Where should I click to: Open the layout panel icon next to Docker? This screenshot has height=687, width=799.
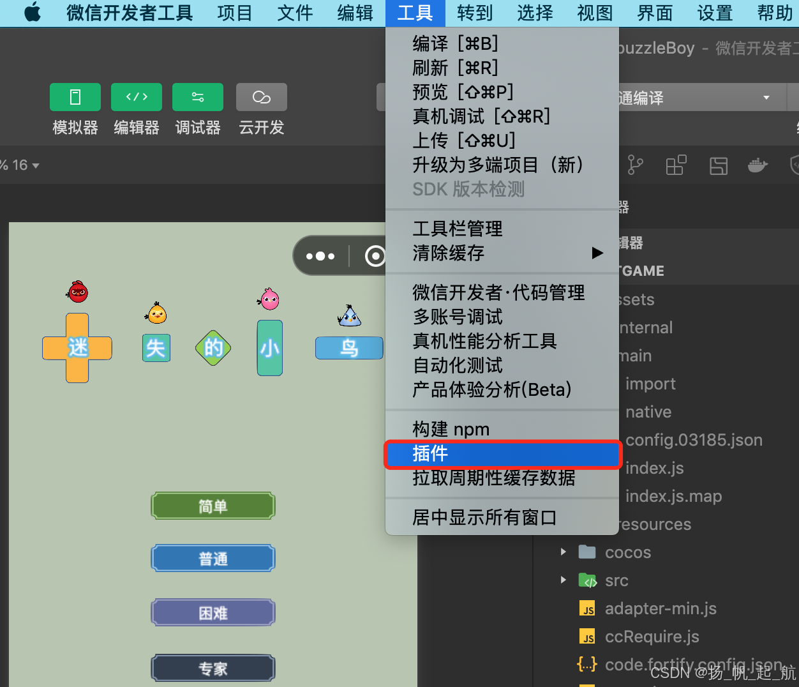coord(719,166)
